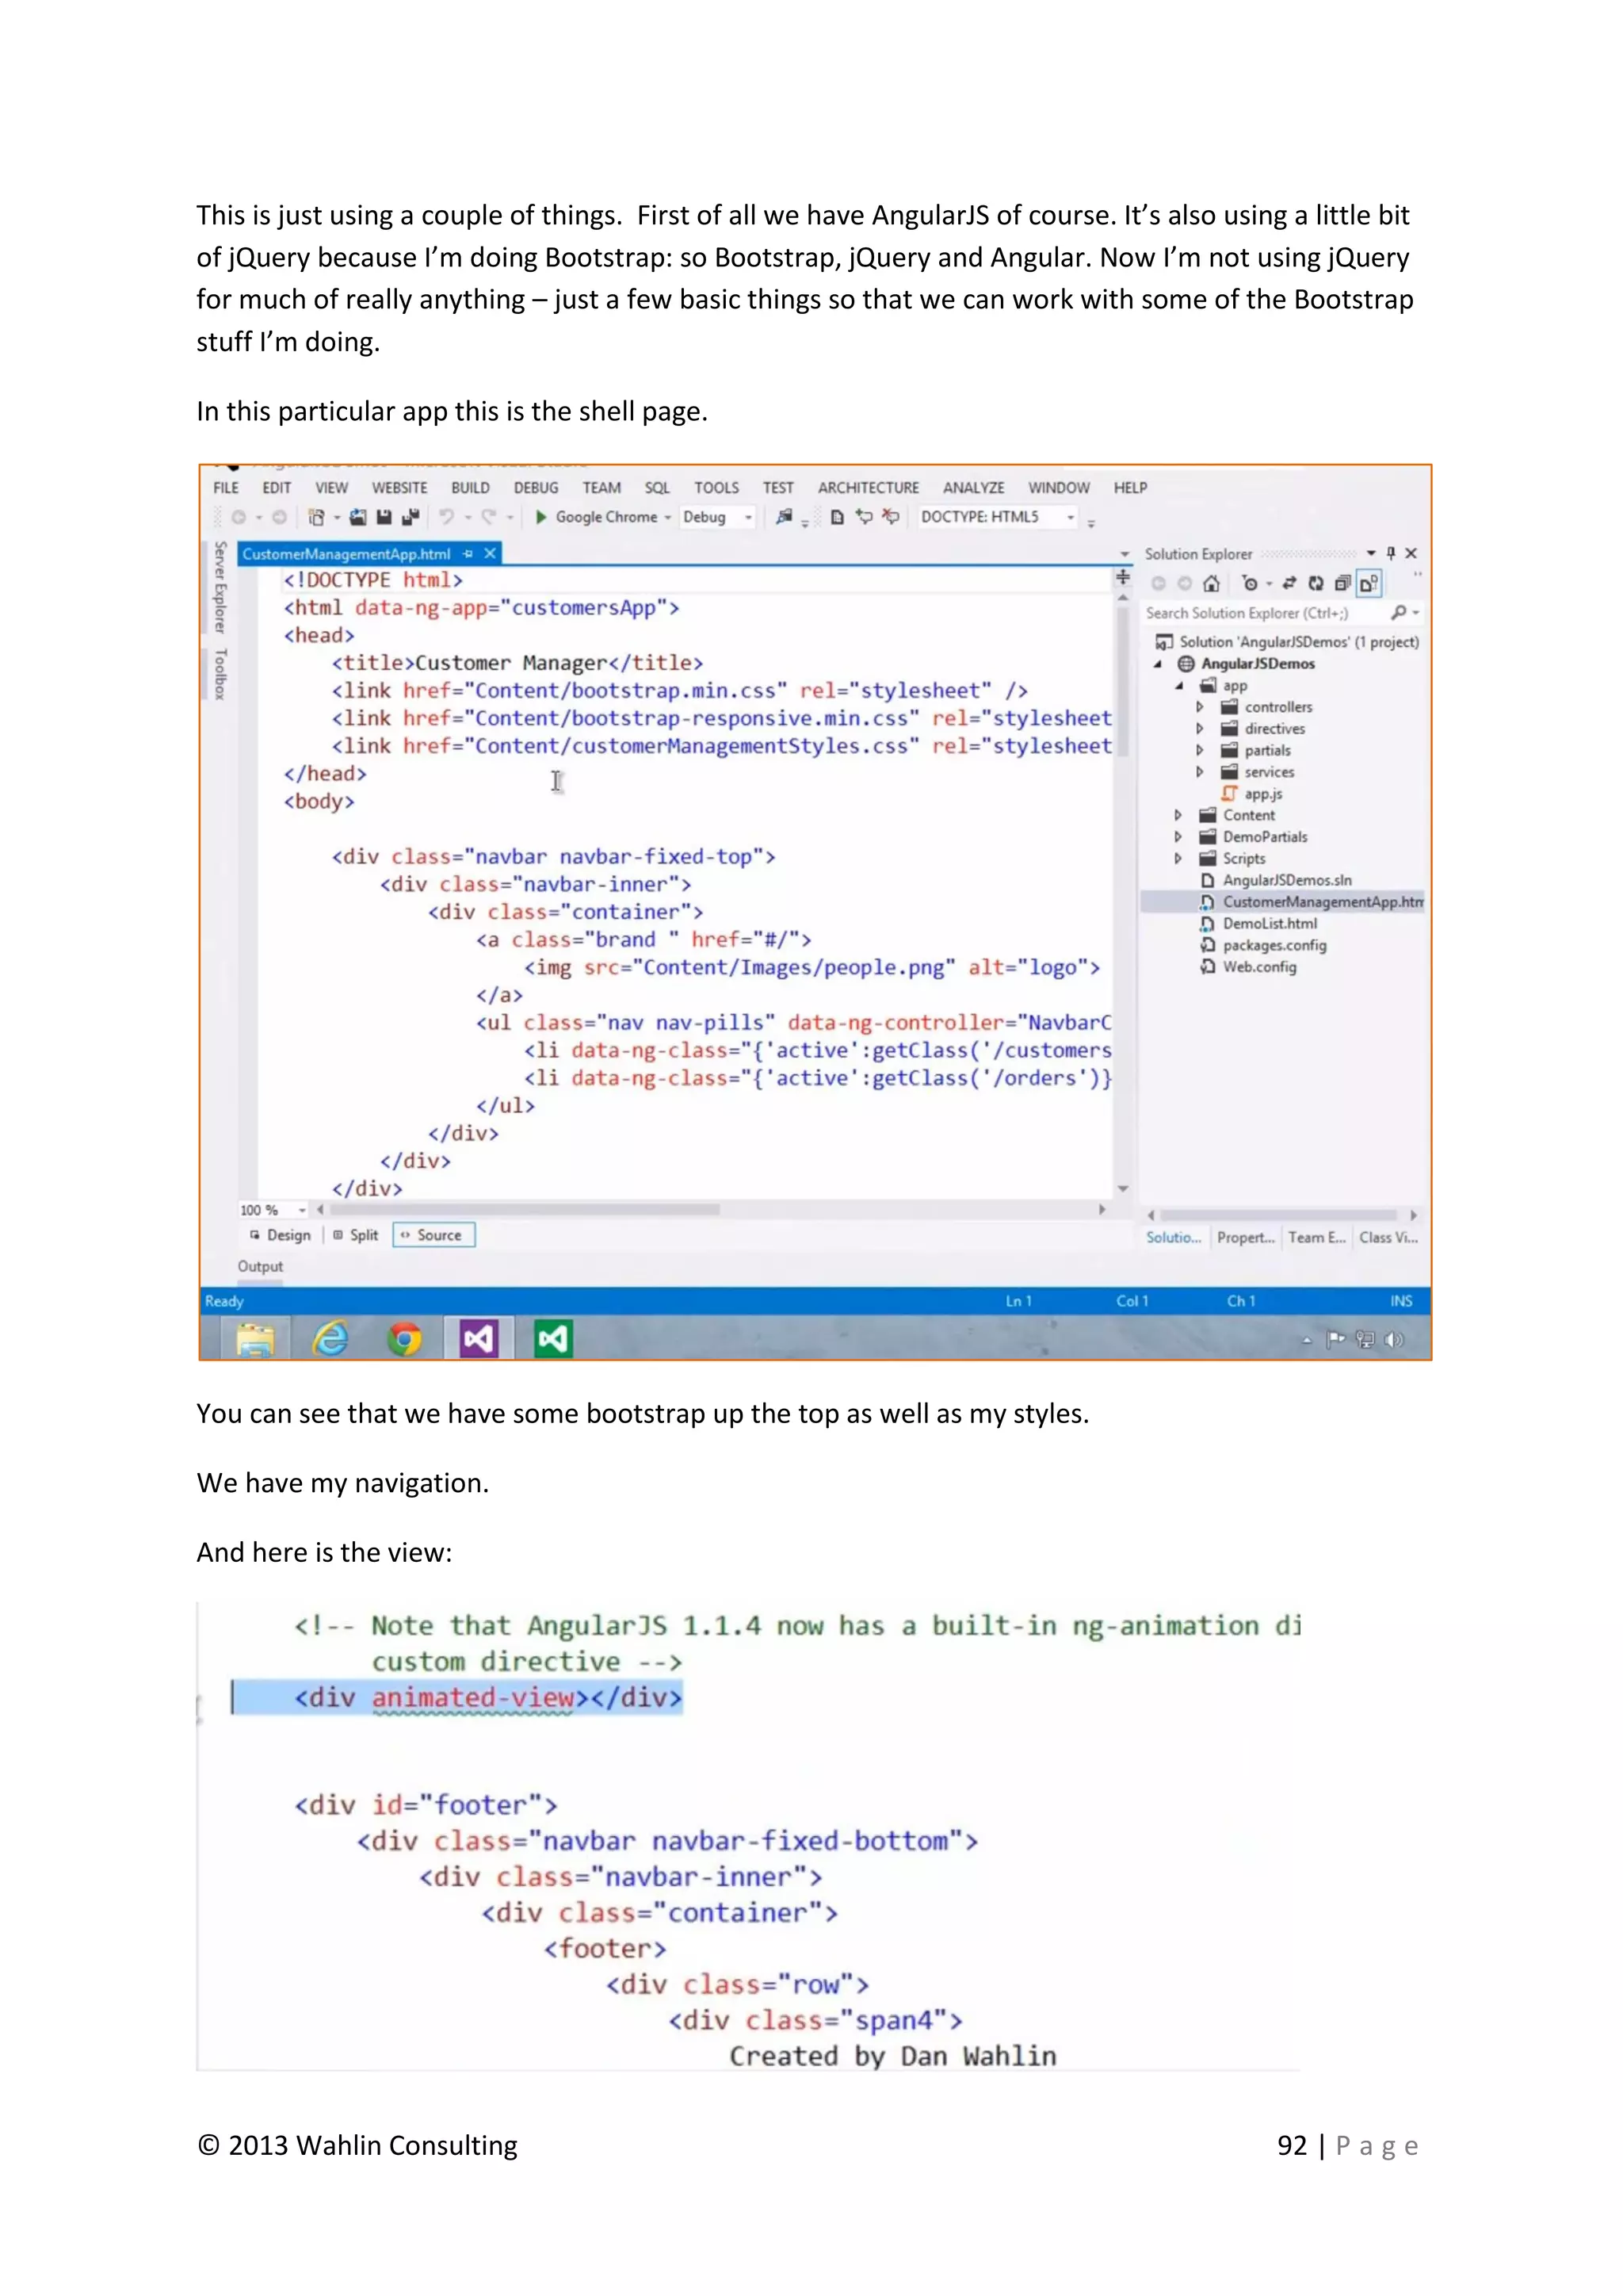Select Web.config in Solution Explorer
Viewport: 1623px width, 2296px height.
coord(1259,967)
